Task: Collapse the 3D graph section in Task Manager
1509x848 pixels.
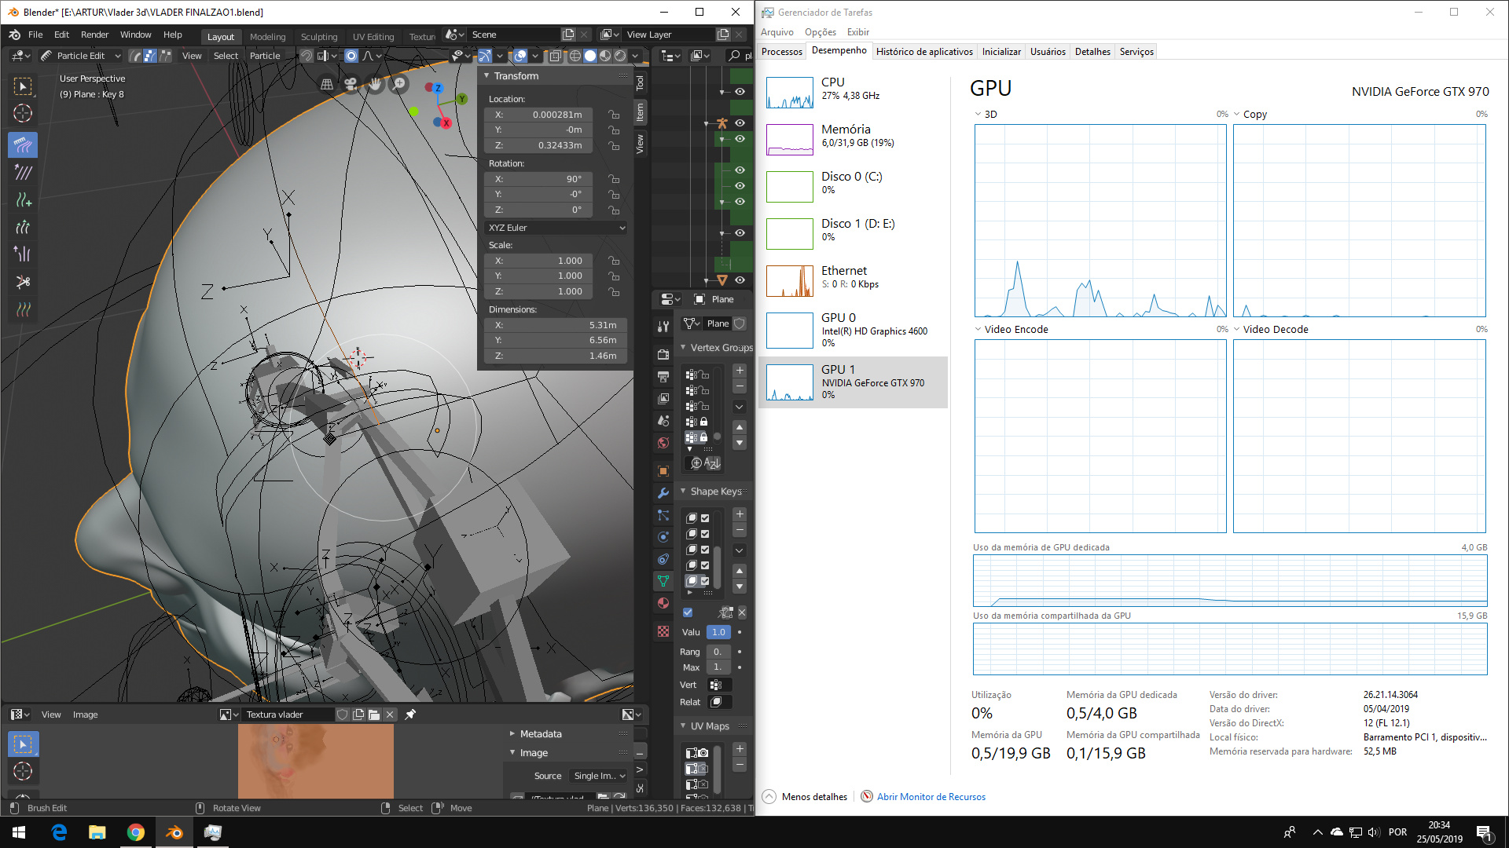Action: point(978,114)
